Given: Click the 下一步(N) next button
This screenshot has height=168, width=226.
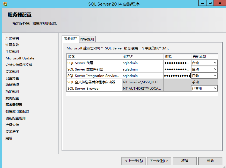Looking at the screenshot, I should pos(159,161).
